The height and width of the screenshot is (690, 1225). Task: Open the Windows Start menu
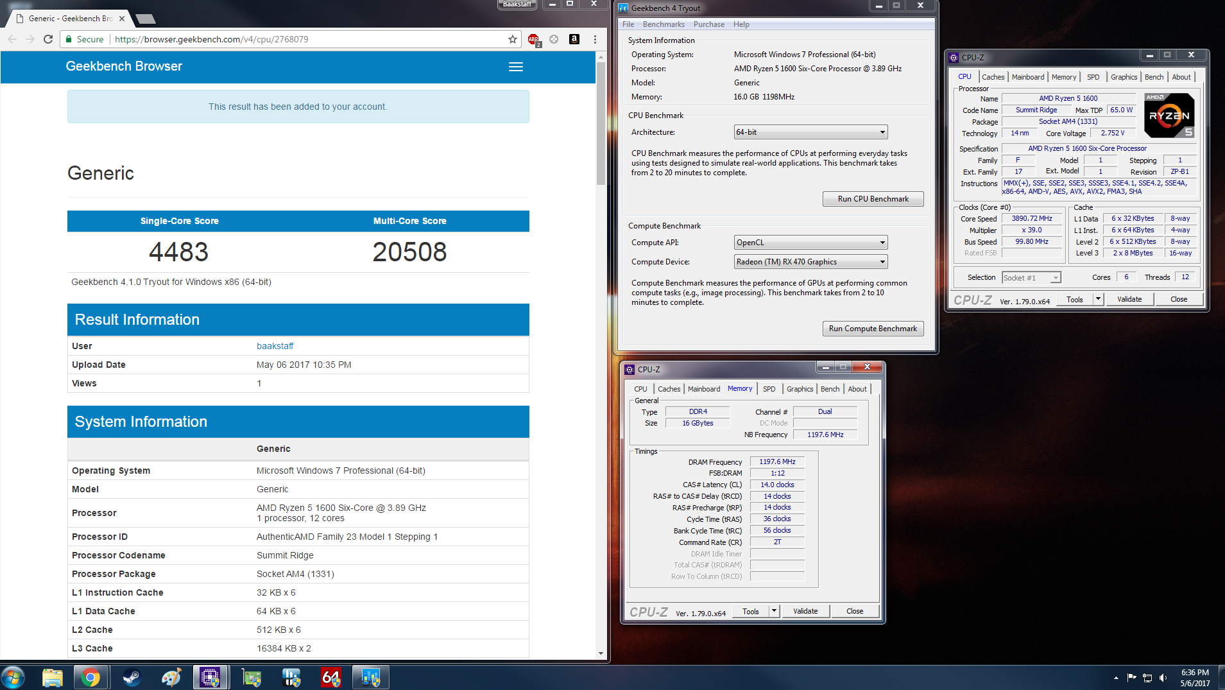pyautogui.click(x=13, y=677)
